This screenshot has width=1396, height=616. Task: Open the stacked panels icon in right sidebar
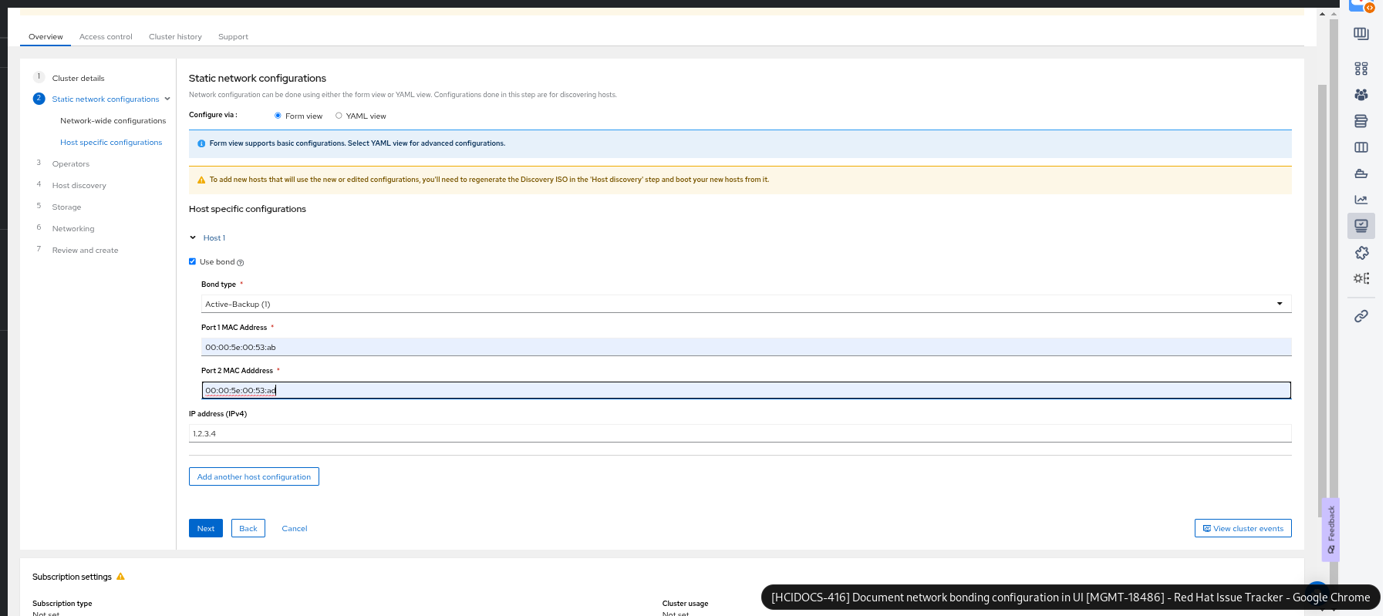(1361, 34)
